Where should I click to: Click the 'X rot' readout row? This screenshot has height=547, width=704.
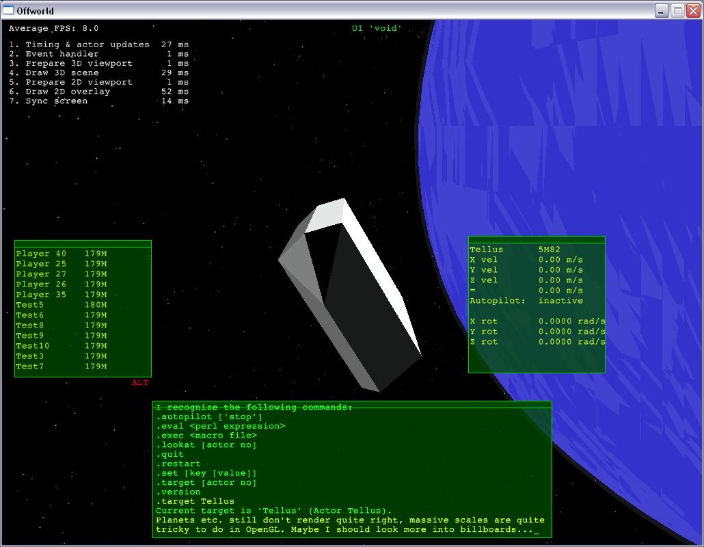coord(537,321)
